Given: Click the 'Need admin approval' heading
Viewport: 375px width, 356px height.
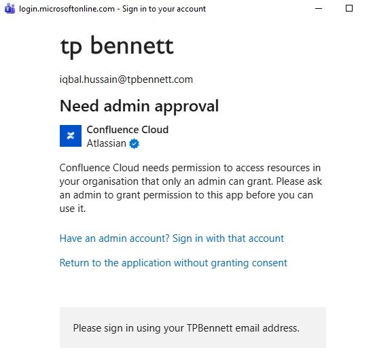Looking at the screenshot, I should pyautogui.click(x=139, y=106).
